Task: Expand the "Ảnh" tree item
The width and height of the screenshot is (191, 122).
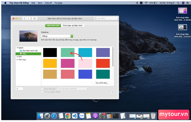Action: (17, 57)
